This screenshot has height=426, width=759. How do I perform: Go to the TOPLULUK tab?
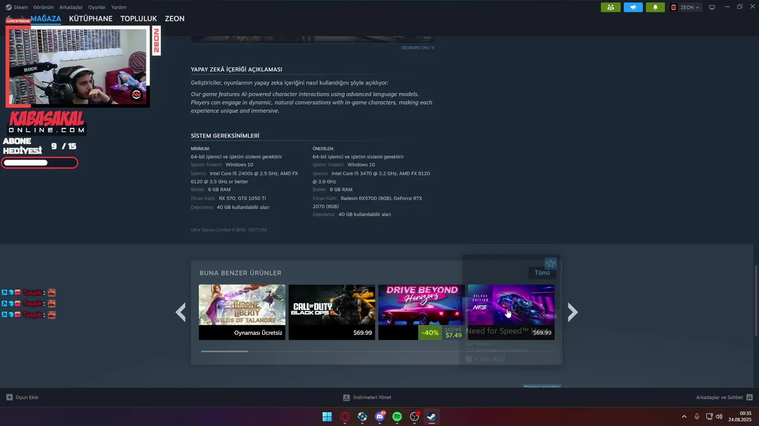point(138,18)
